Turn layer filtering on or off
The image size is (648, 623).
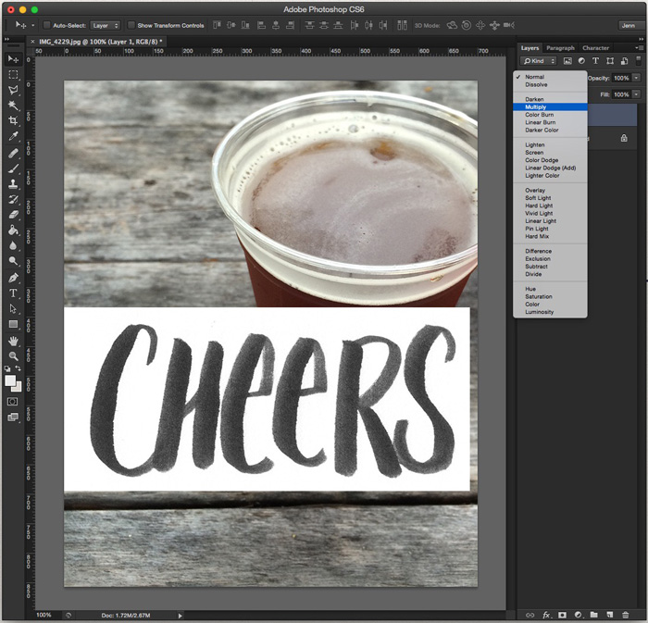pyautogui.click(x=639, y=61)
